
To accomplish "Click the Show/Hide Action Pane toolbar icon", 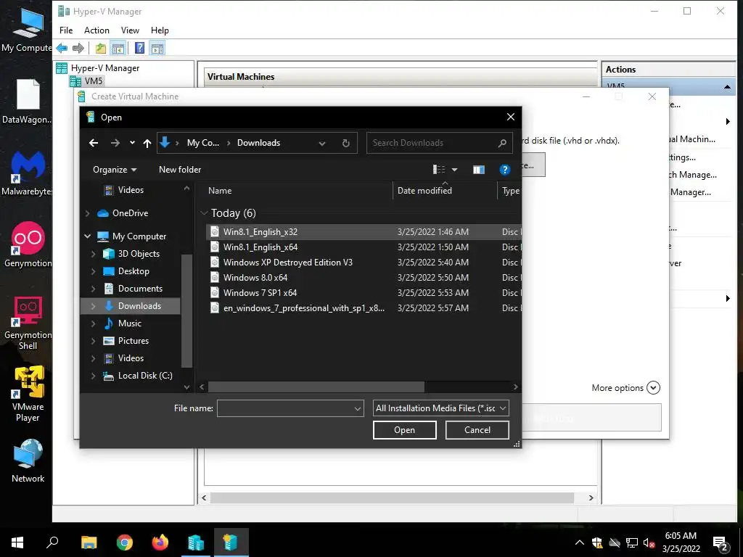I will (x=157, y=48).
